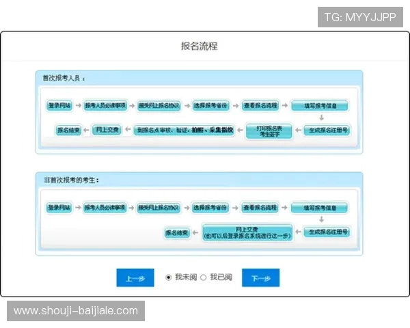Click 报考人员必读事项 step in 非首次报考 flow
The height and width of the screenshot is (328, 410).
tap(105, 208)
